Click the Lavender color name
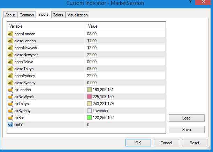 101,111
